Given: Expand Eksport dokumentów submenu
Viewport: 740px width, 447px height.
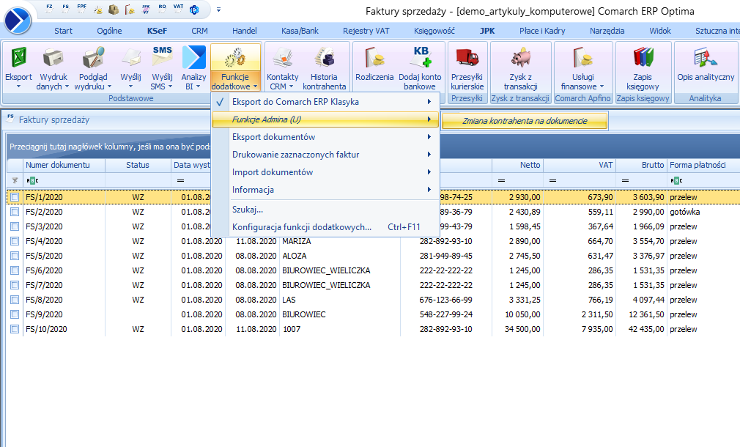Looking at the screenshot, I should [x=326, y=137].
